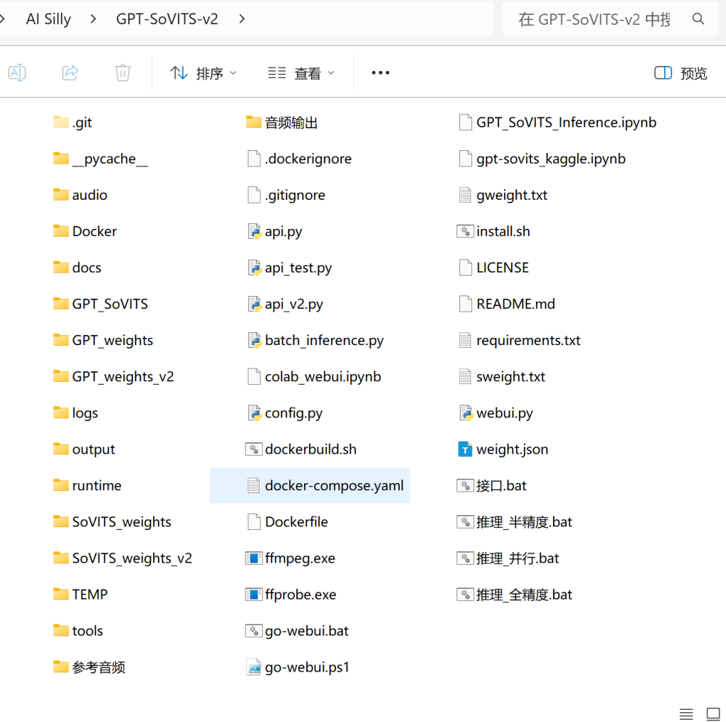Screen dimensions: 726x722
Task: Click the api_v2.py Python file icon
Action: pyautogui.click(x=255, y=304)
